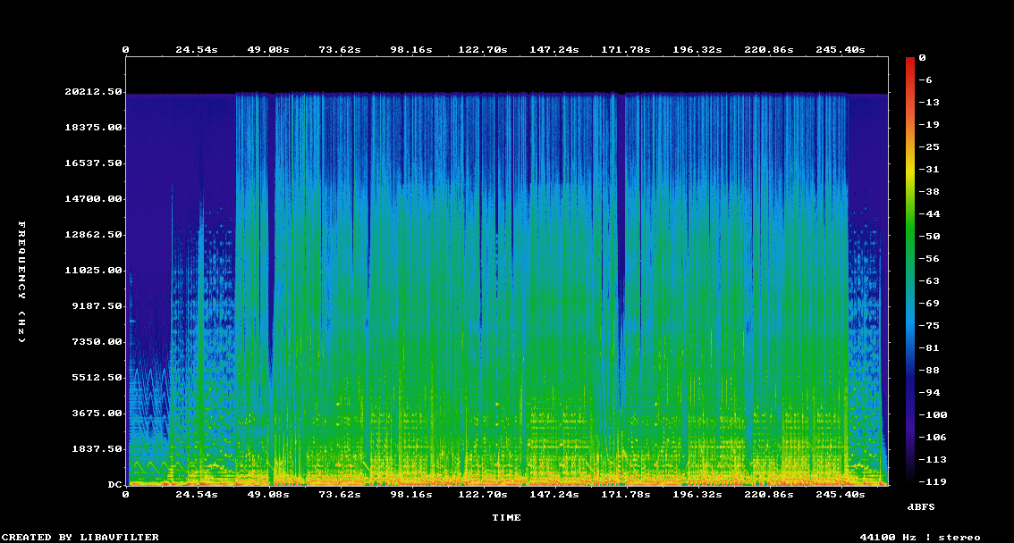Select the 14700.00 frequency label
Screen dimensions: 1014x543
click(x=93, y=198)
